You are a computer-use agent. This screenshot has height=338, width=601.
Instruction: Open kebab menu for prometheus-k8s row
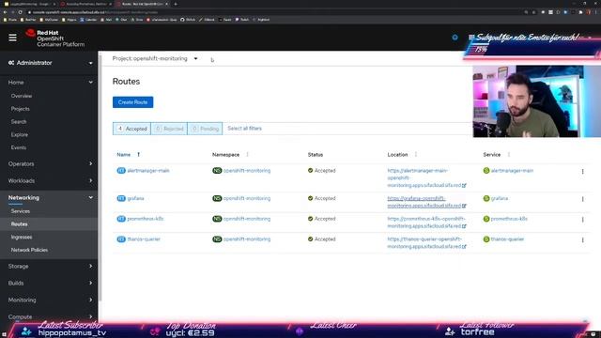click(x=582, y=220)
